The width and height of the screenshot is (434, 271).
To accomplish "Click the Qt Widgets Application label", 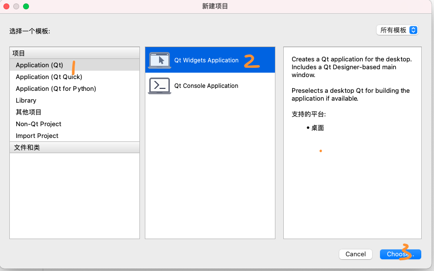I will click(x=206, y=60).
